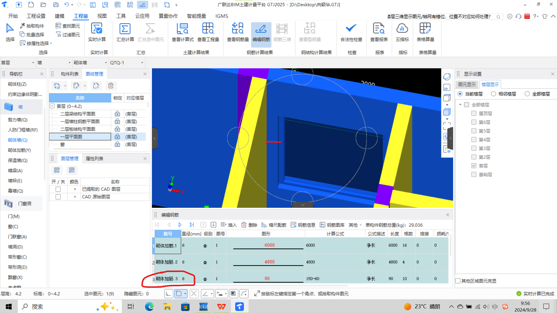Screen dimensions: 557x313
Task: Select 全部楼层 radio button
Action: click(527, 94)
